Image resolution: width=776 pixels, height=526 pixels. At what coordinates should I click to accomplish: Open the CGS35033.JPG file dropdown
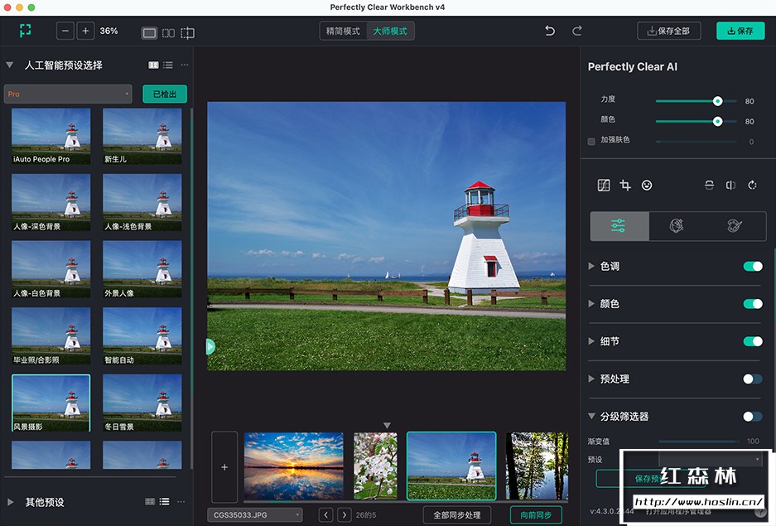point(254,515)
